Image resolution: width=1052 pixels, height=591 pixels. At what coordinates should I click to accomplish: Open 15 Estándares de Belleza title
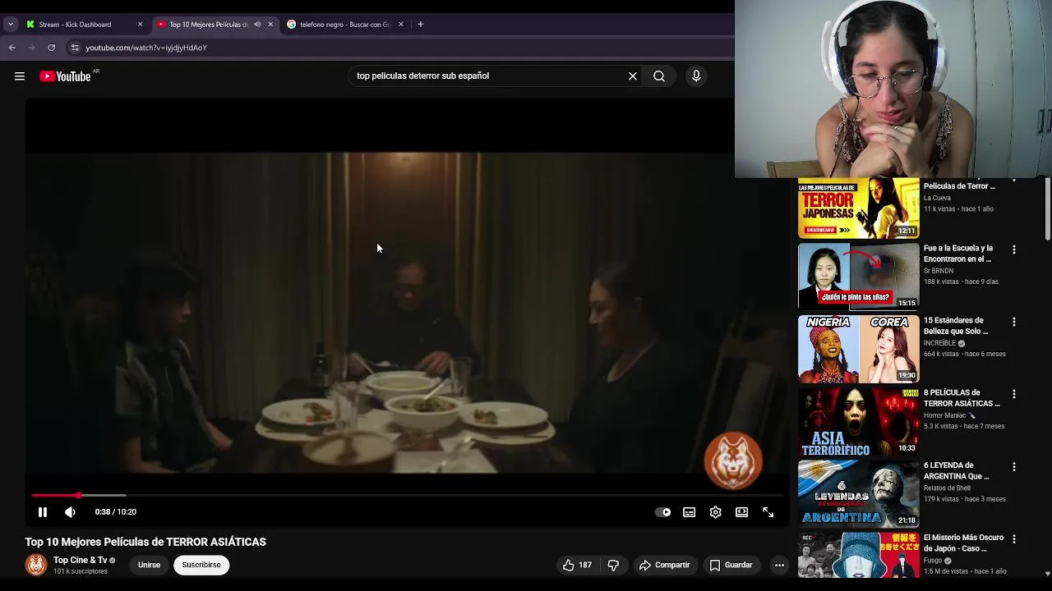click(x=956, y=326)
